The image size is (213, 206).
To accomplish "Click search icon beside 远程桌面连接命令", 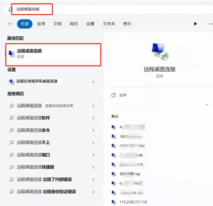I will pyautogui.click(x=12, y=130).
